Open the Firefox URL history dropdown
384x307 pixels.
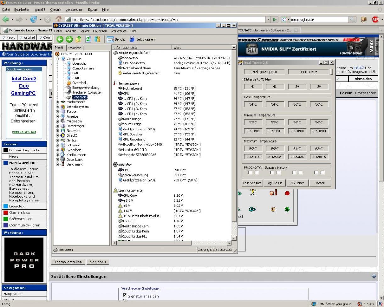(268, 19)
